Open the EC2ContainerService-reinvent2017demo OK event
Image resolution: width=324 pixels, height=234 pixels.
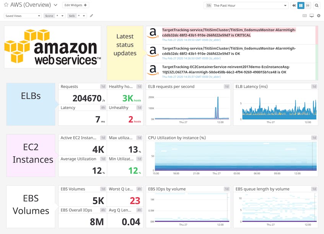point(226,70)
